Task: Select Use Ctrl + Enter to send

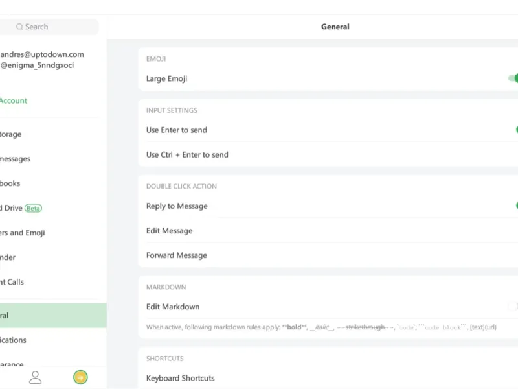Action: [328, 155]
